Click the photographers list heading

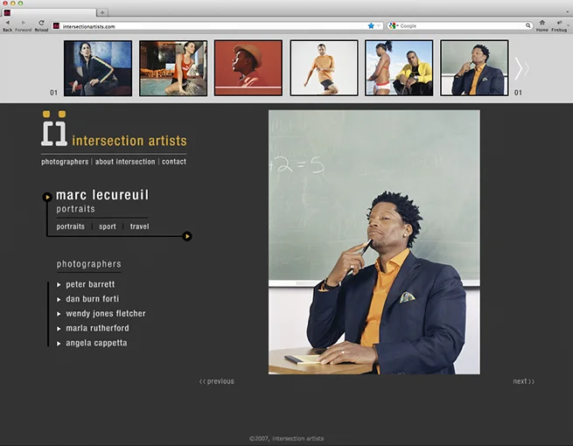point(89,264)
